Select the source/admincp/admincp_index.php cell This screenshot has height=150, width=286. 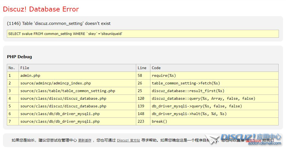coord(77,83)
